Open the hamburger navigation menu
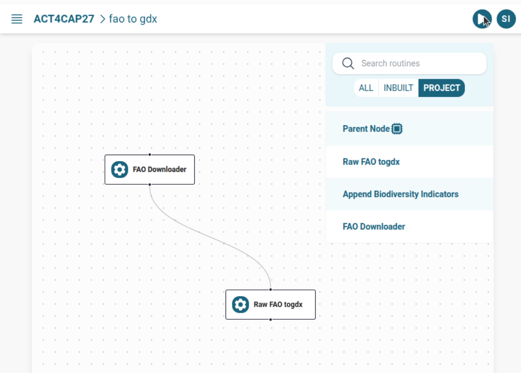Screen dimensions: 521x373 coord(17,19)
